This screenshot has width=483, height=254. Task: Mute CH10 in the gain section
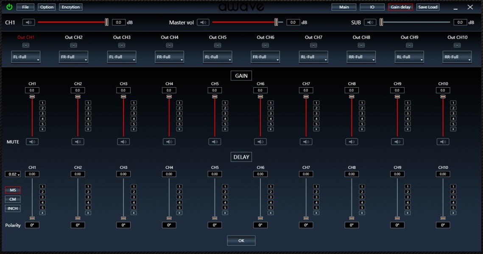point(443,142)
